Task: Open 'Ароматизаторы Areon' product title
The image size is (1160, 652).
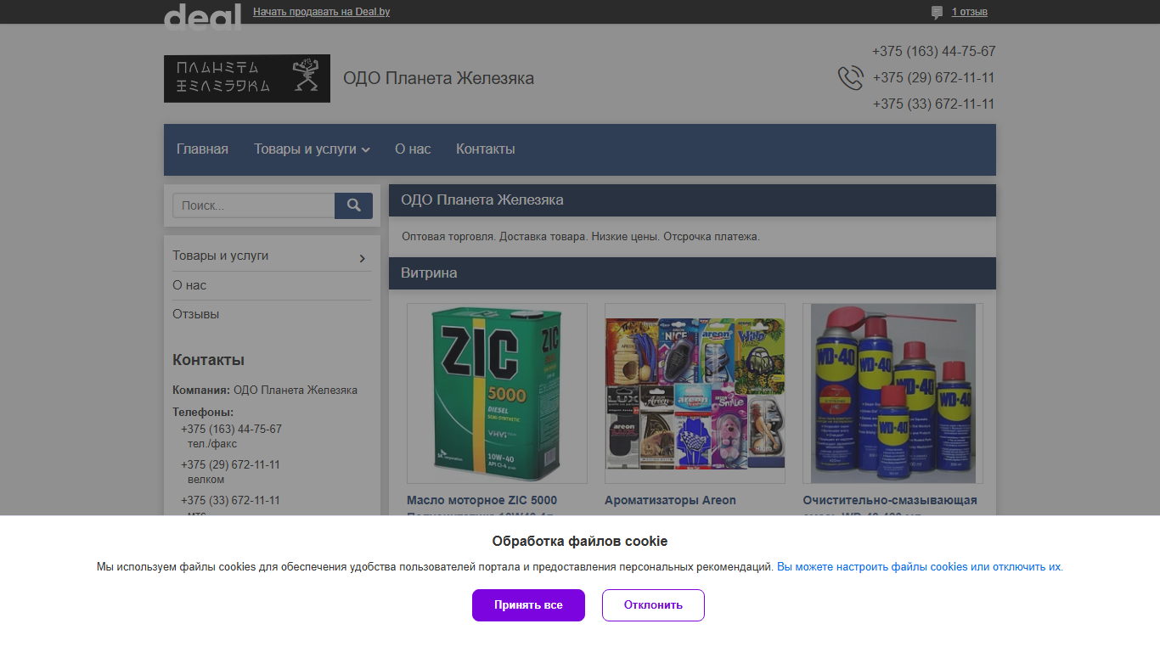Action: 670,500
